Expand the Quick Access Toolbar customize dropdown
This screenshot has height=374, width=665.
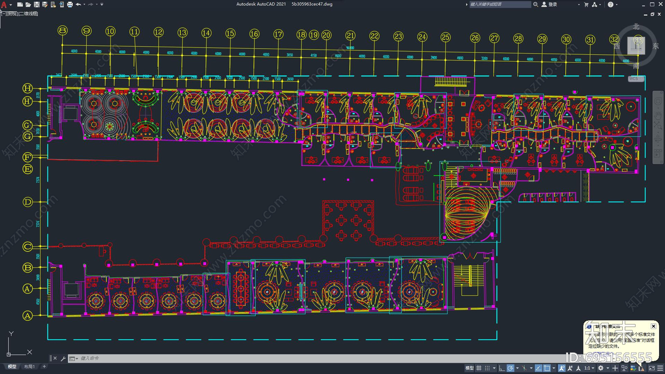[x=102, y=5]
